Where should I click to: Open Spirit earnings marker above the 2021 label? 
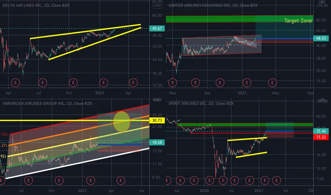(265, 180)
